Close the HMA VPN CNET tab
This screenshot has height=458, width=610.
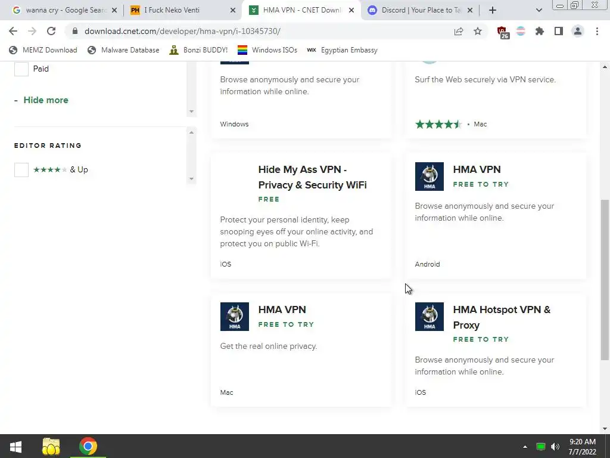click(351, 10)
